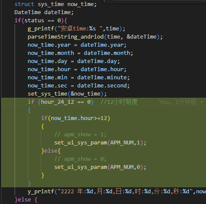
Task: Click the final '}else {' line
Action: 26,200
